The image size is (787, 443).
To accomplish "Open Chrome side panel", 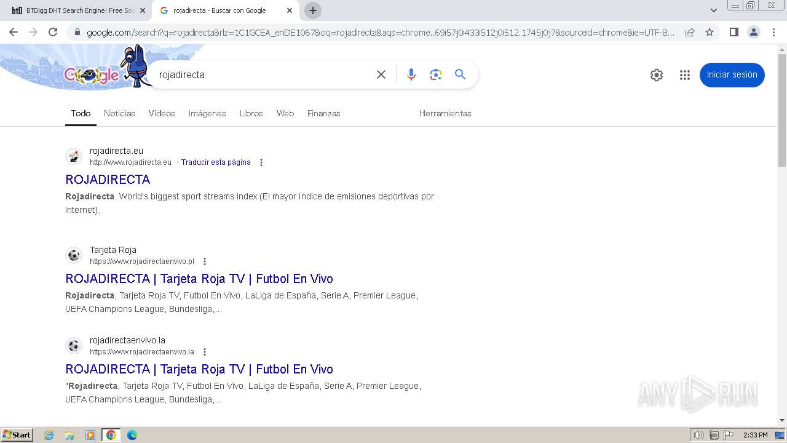I will (734, 32).
